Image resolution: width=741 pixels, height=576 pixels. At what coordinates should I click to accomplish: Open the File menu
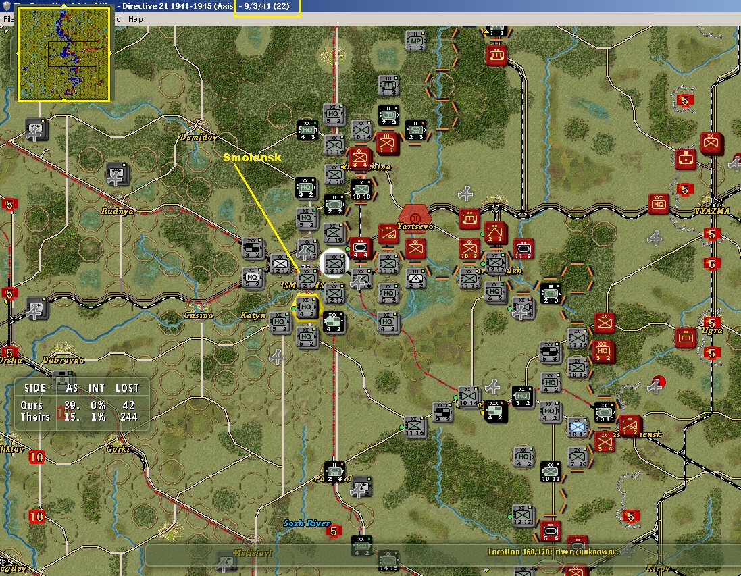9,19
